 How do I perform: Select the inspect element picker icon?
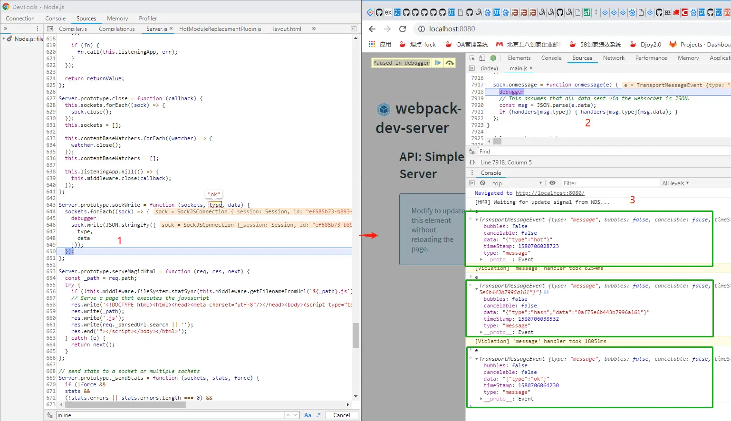pos(472,58)
